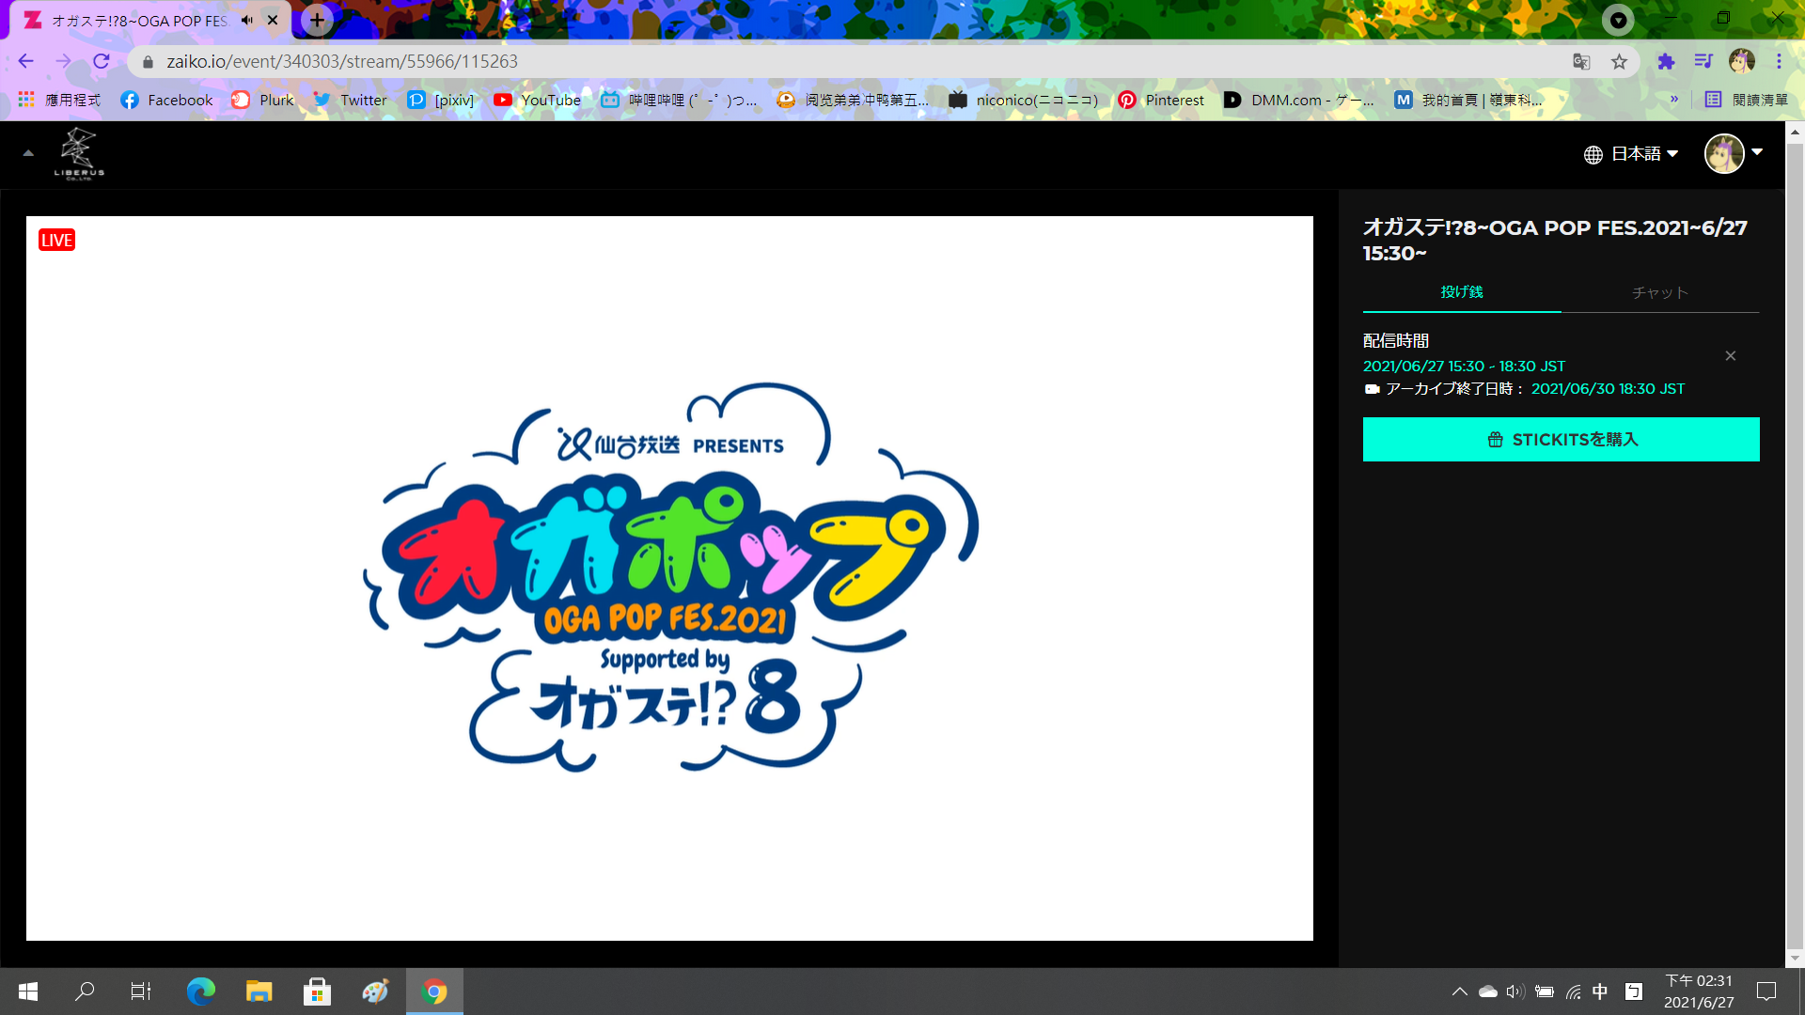The image size is (1805, 1015).
Task: Open the YouTube bookmark
Action: coord(537,100)
